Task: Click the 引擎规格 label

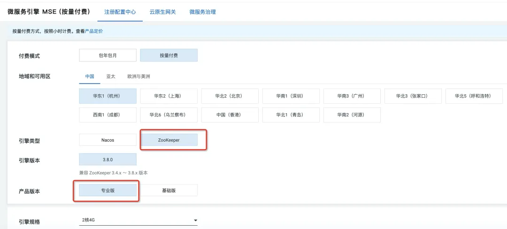Action: 30,222
